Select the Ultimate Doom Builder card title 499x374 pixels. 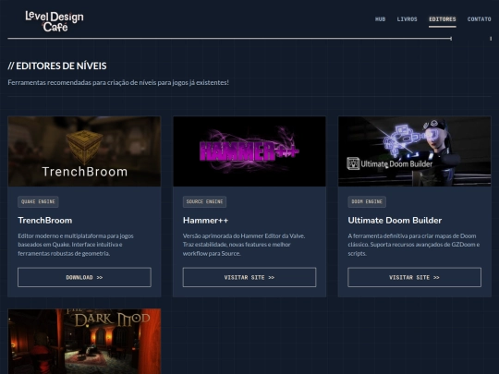[395, 221]
